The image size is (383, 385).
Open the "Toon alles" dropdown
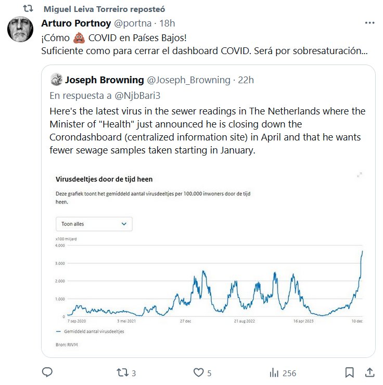[94, 224]
